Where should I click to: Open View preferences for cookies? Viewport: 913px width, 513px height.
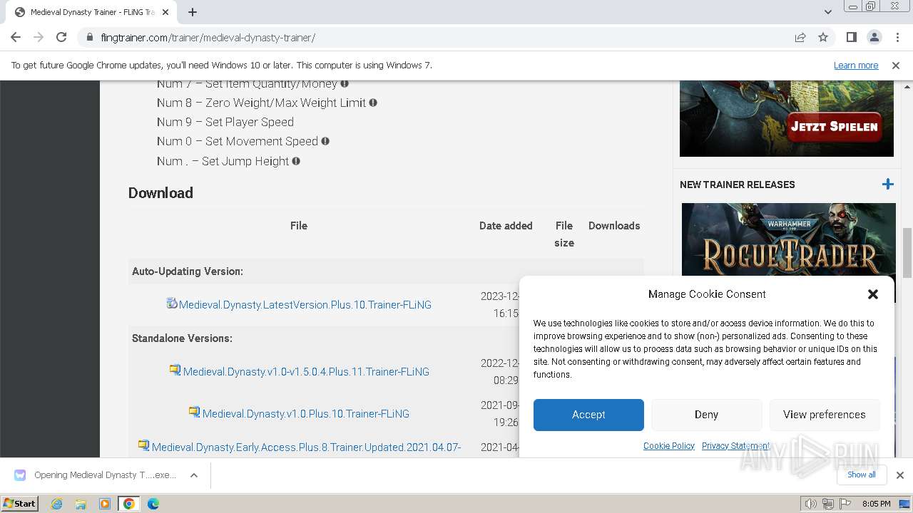(x=825, y=415)
